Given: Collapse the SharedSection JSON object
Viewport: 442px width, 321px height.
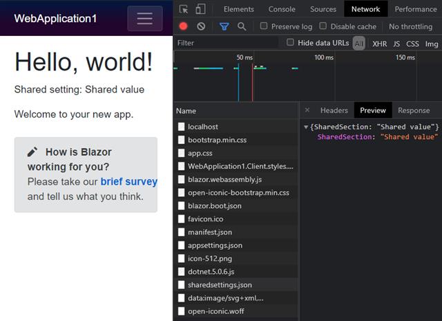Looking at the screenshot, I should pyautogui.click(x=306, y=127).
